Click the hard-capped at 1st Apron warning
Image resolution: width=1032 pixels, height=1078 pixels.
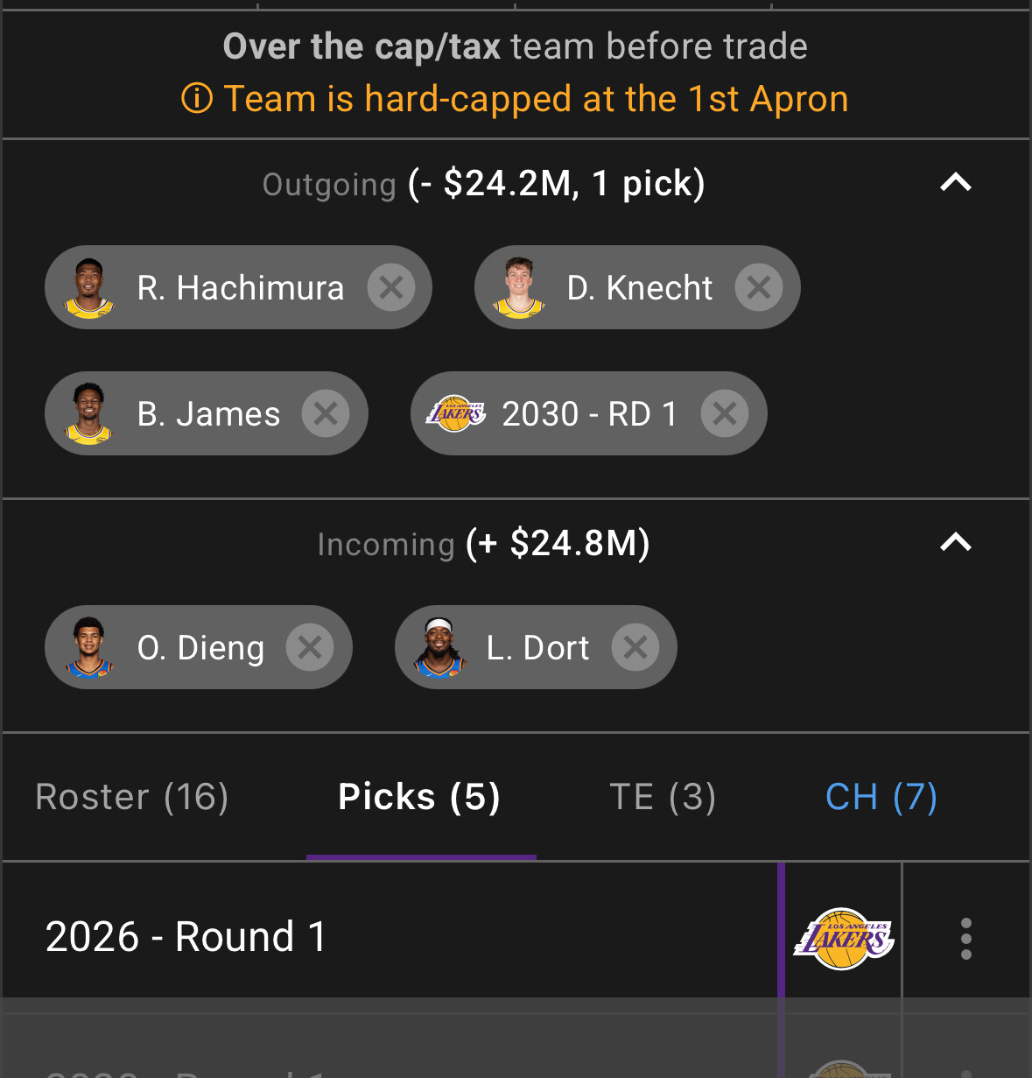coord(536,99)
